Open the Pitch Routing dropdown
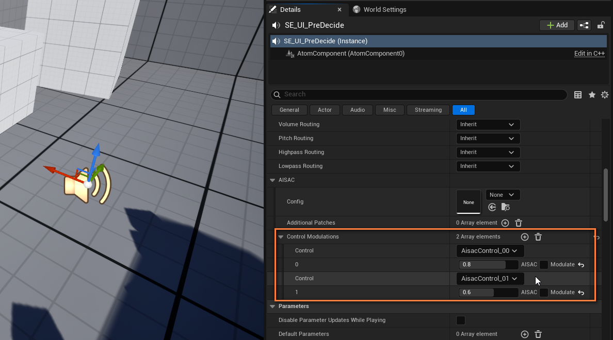 click(x=488, y=139)
